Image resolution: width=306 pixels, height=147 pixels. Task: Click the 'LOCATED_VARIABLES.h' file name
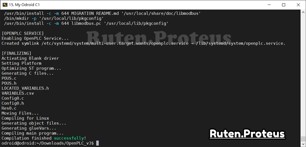pyautogui.click(x=25, y=88)
